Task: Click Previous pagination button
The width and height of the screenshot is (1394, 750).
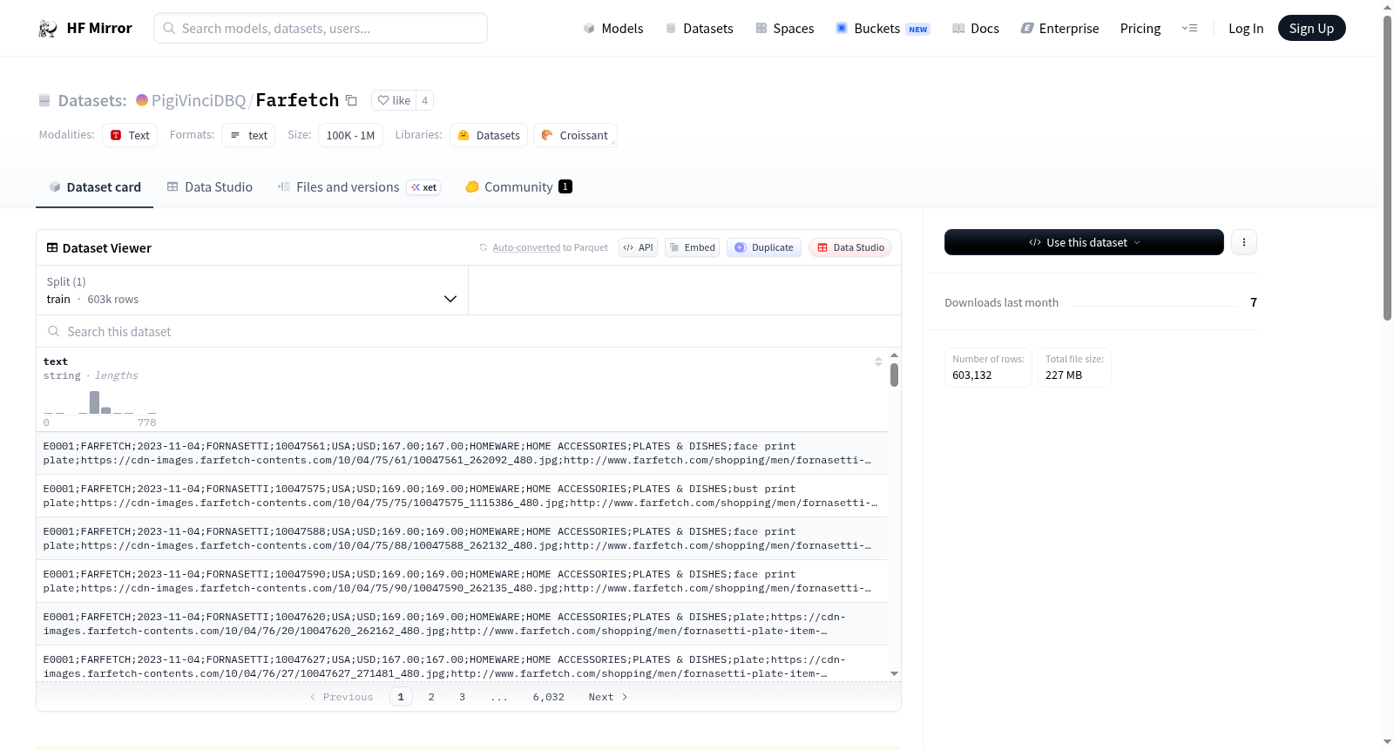Action: (x=342, y=697)
